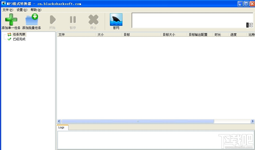Click the orange arrows task list icon

(x=9, y=34)
